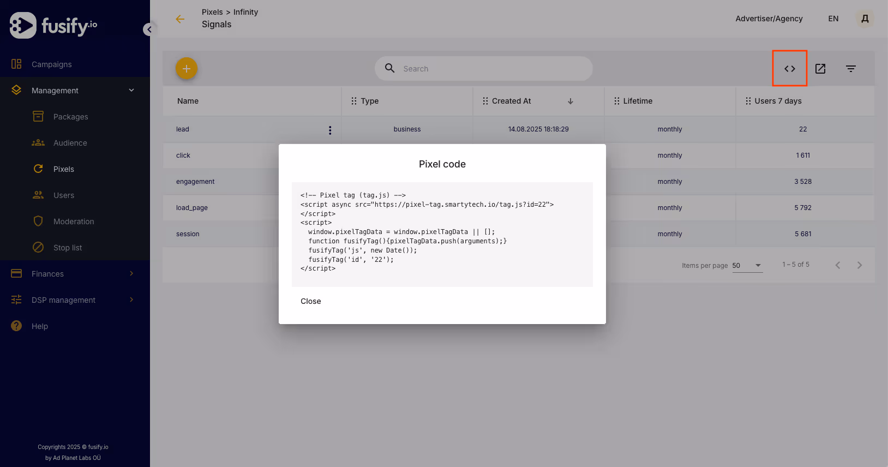Click the Finances card icon
The image size is (888, 467).
click(16, 273)
